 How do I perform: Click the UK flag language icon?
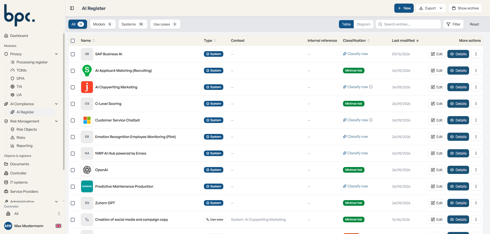(x=58, y=226)
